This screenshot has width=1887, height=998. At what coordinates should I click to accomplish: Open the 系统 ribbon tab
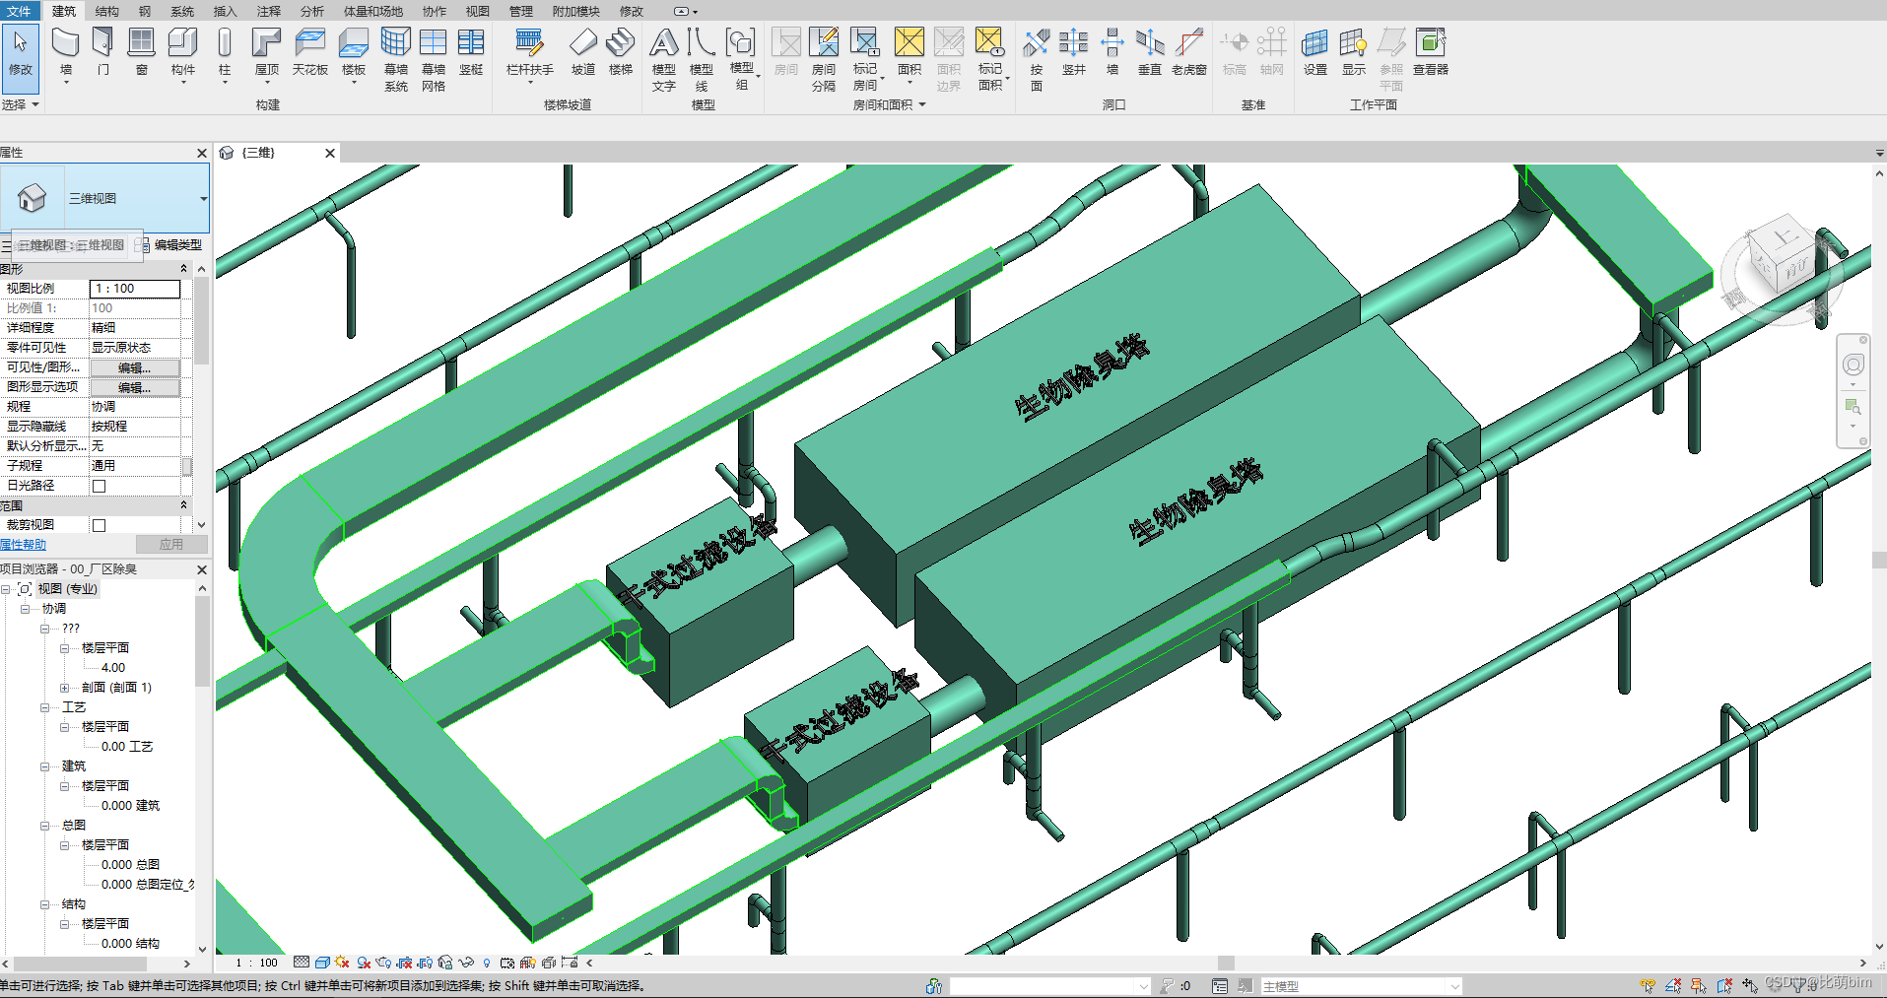point(182,11)
